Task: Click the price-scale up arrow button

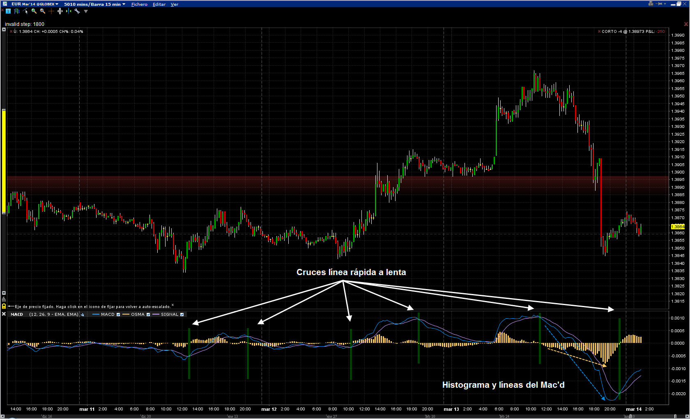Action: 4,30
